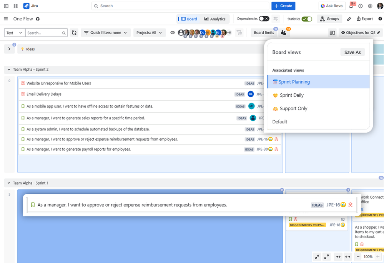Type in the global Search field
Screen dimensions: 384x266
coord(181,6)
